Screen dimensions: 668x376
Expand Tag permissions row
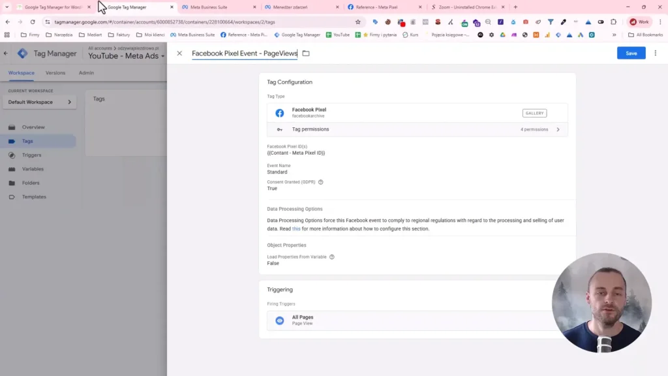coord(417,129)
